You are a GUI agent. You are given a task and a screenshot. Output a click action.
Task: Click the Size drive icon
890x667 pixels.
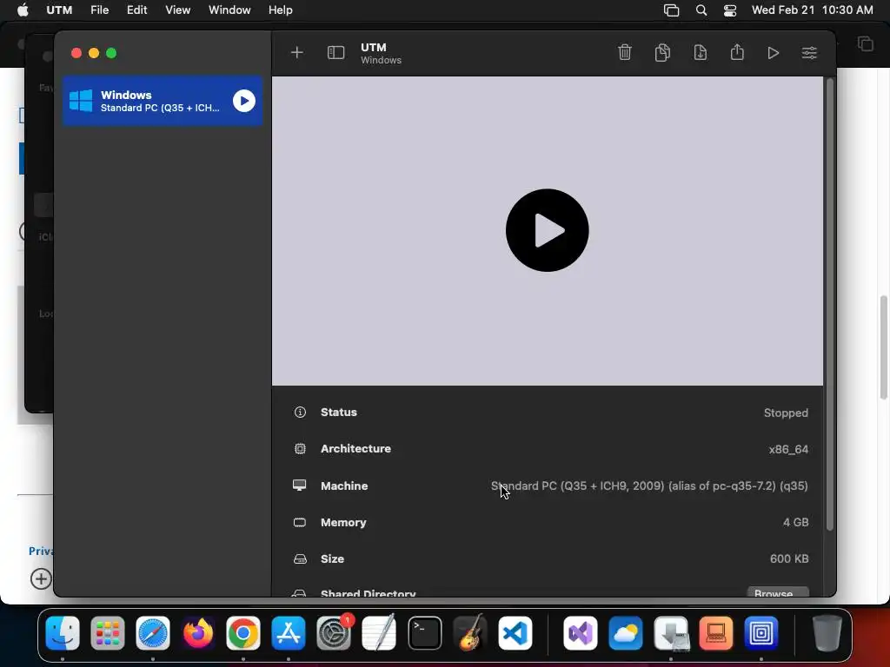[x=300, y=559]
